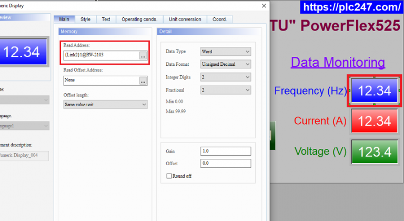Select the Frequency numeric display 12.34
The width and height of the screenshot is (404, 221).
click(375, 91)
